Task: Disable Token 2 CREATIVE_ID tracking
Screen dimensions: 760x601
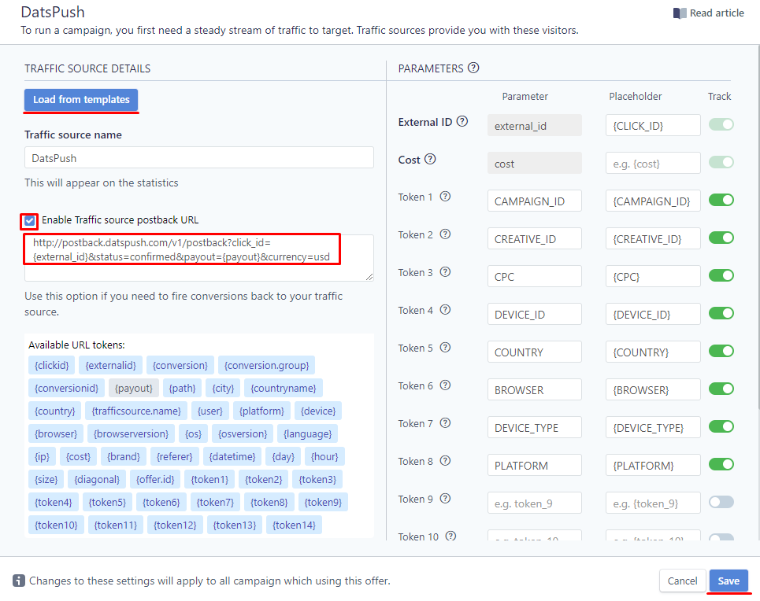Action: click(721, 238)
